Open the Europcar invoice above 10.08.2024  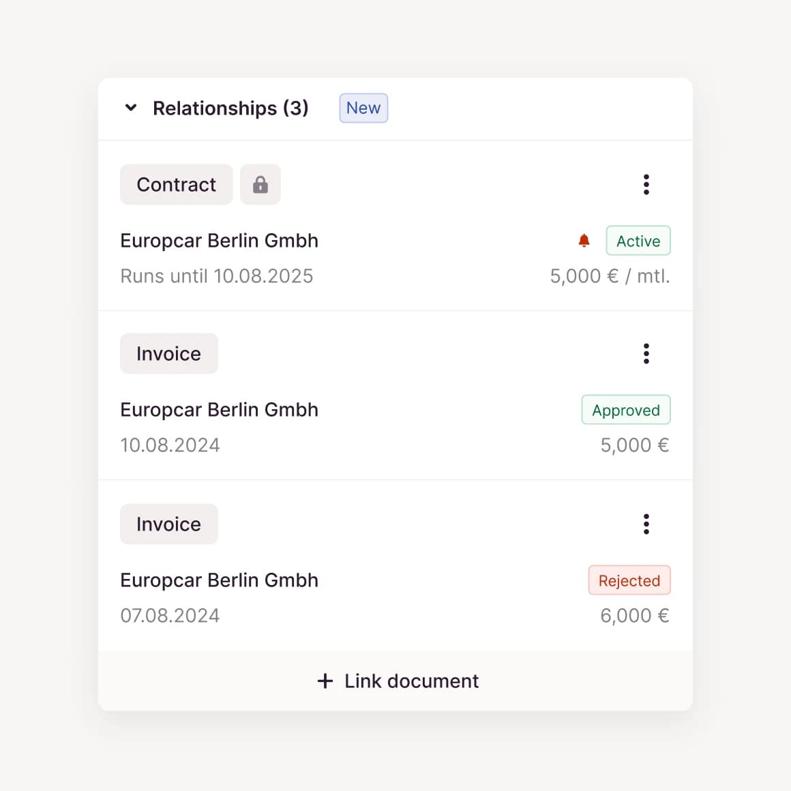coord(219,410)
